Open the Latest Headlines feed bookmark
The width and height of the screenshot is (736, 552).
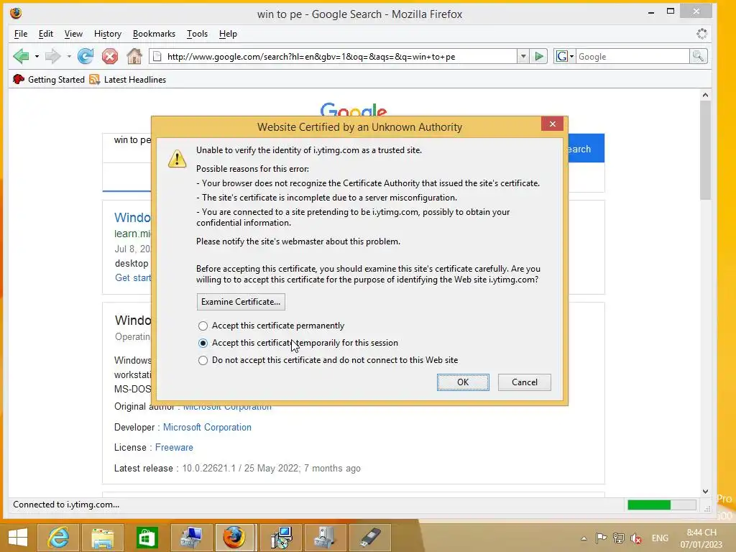tap(128, 80)
